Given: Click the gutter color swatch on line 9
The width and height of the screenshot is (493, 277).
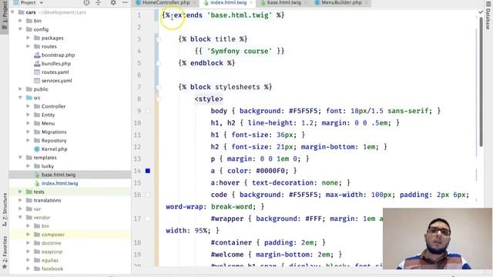Looking at the screenshot, I should pos(148,111).
